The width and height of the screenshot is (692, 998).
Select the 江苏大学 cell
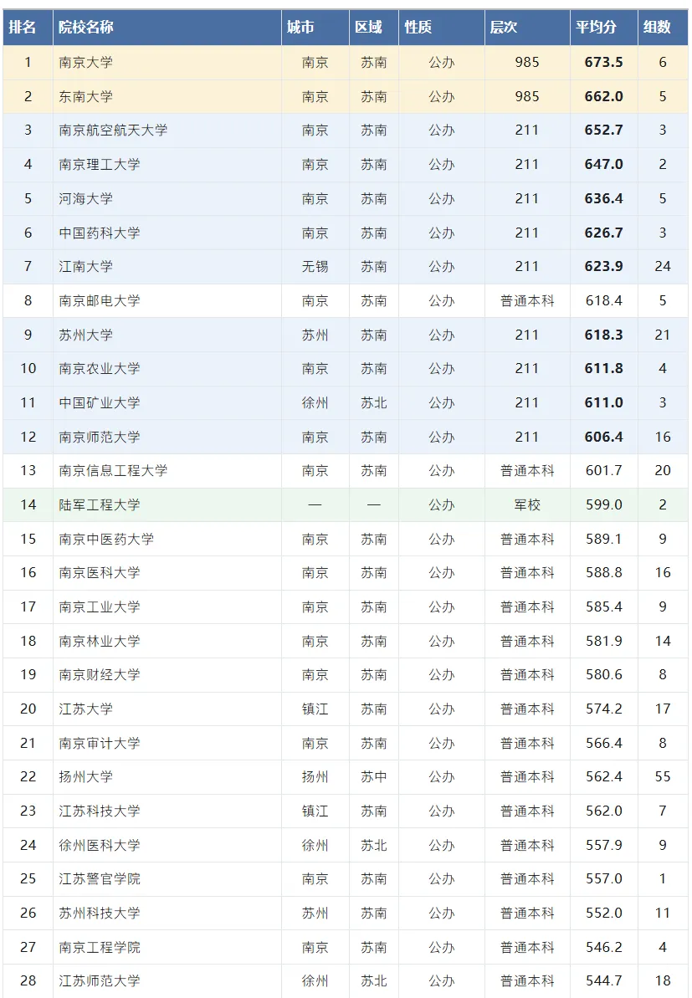tap(167, 709)
